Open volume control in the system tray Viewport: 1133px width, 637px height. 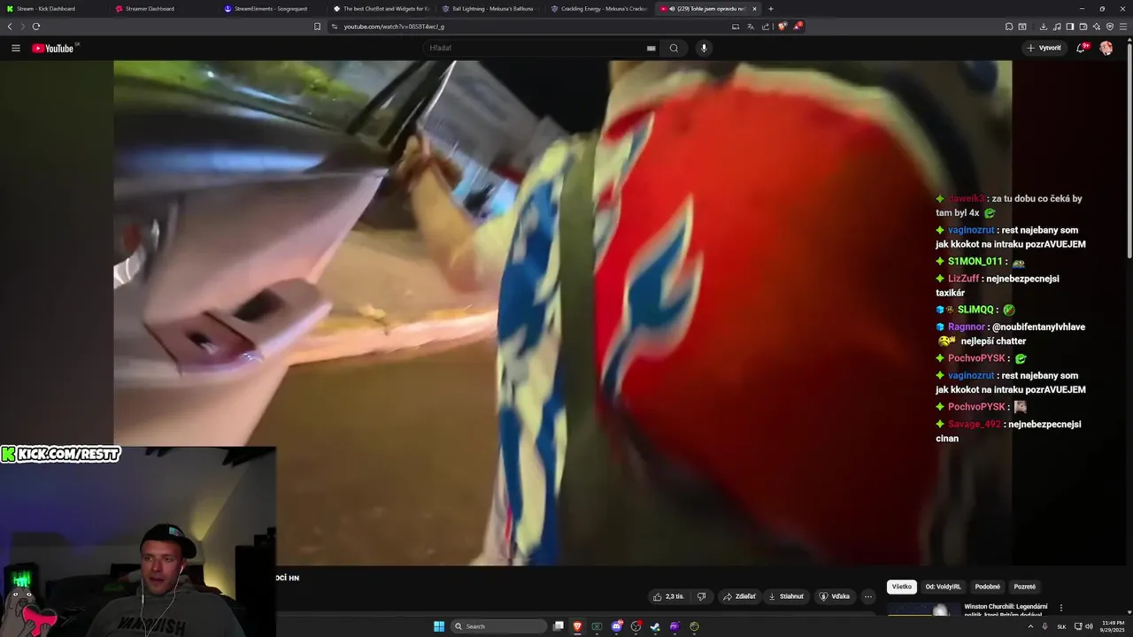tap(1089, 626)
